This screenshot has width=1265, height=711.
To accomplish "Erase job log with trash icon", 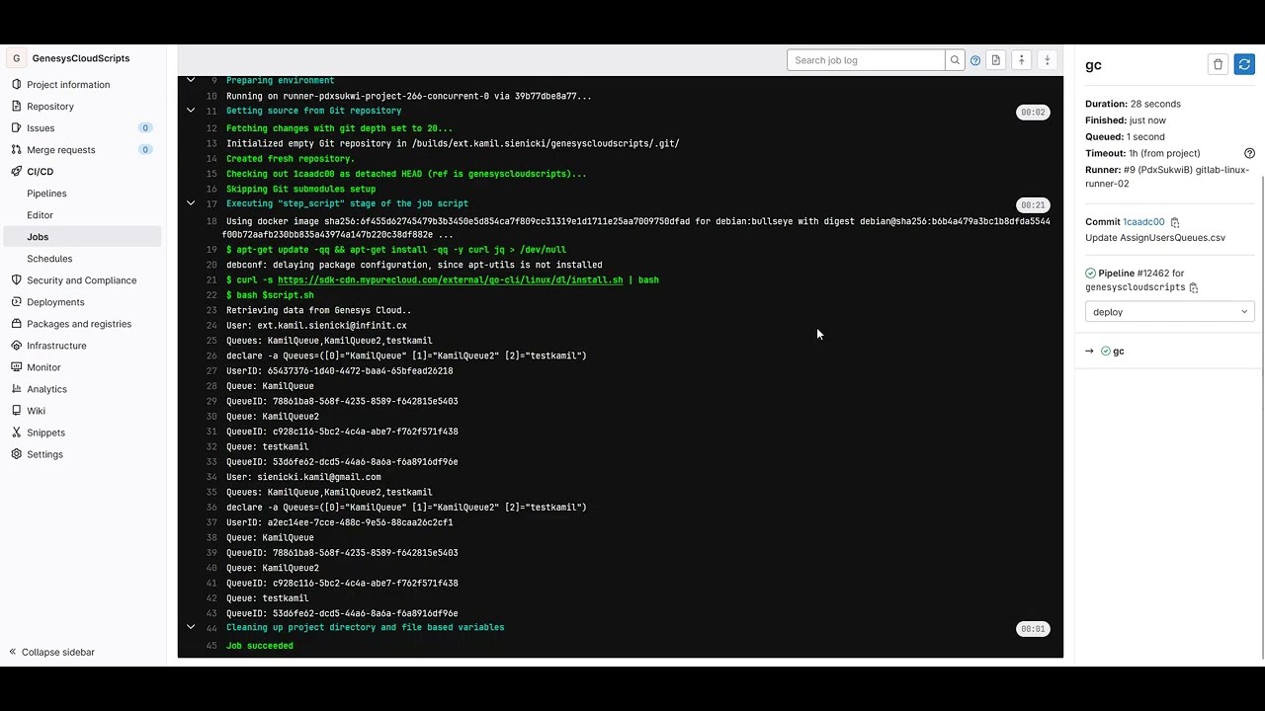I will pos(1218,64).
